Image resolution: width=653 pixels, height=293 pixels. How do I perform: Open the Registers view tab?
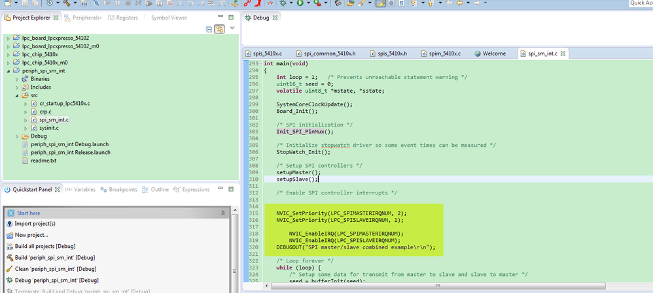pos(123,18)
